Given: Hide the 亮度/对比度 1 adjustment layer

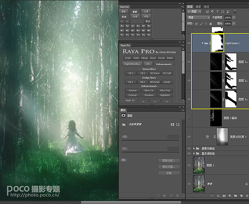Looking at the screenshot, I should point(189,136).
